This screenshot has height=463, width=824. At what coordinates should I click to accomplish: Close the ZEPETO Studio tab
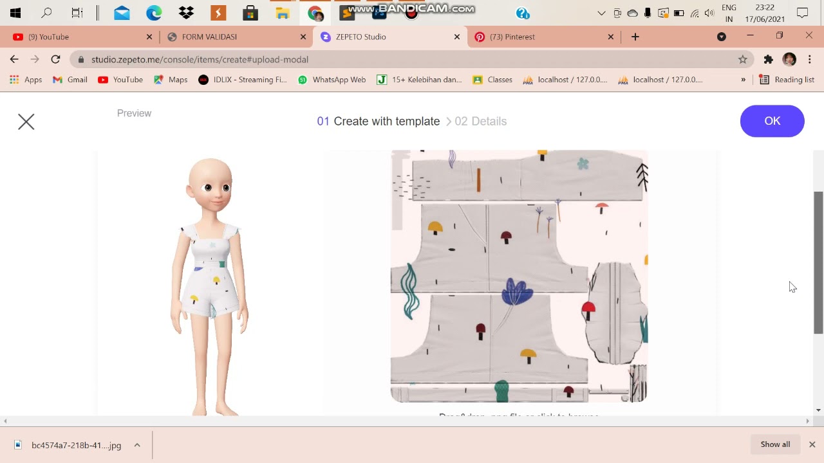coord(457,37)
